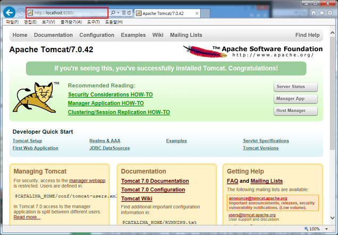Click the browser Home icon

click(314, 13)
